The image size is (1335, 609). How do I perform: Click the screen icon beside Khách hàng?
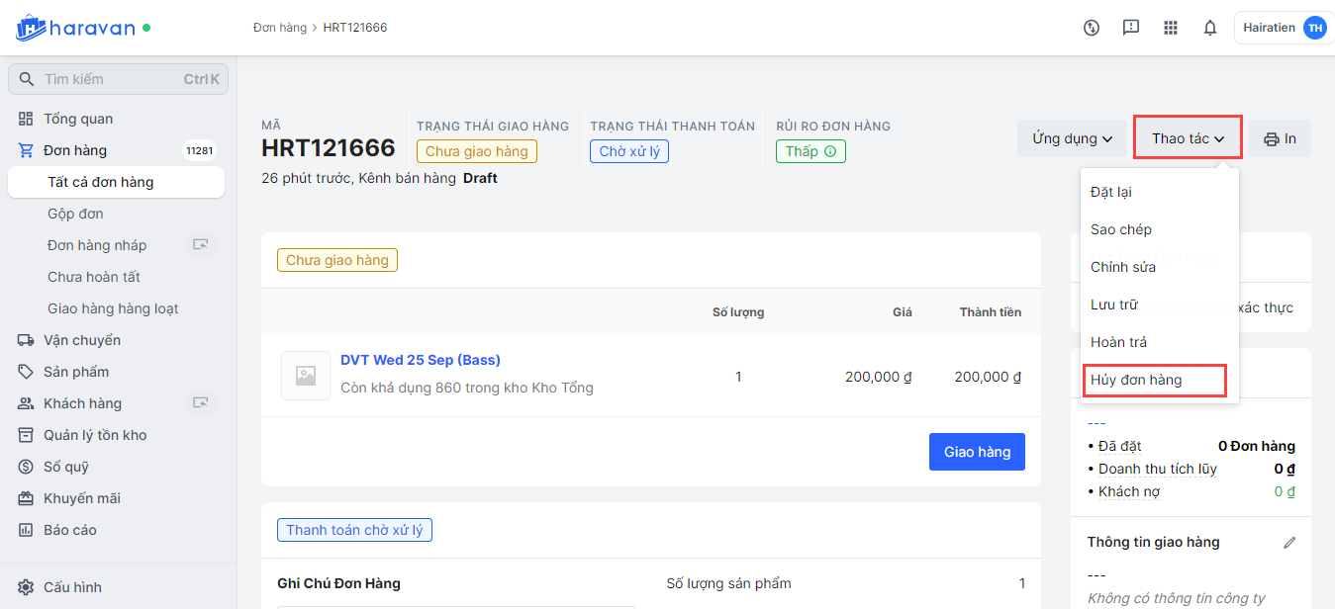coord(201,403)
